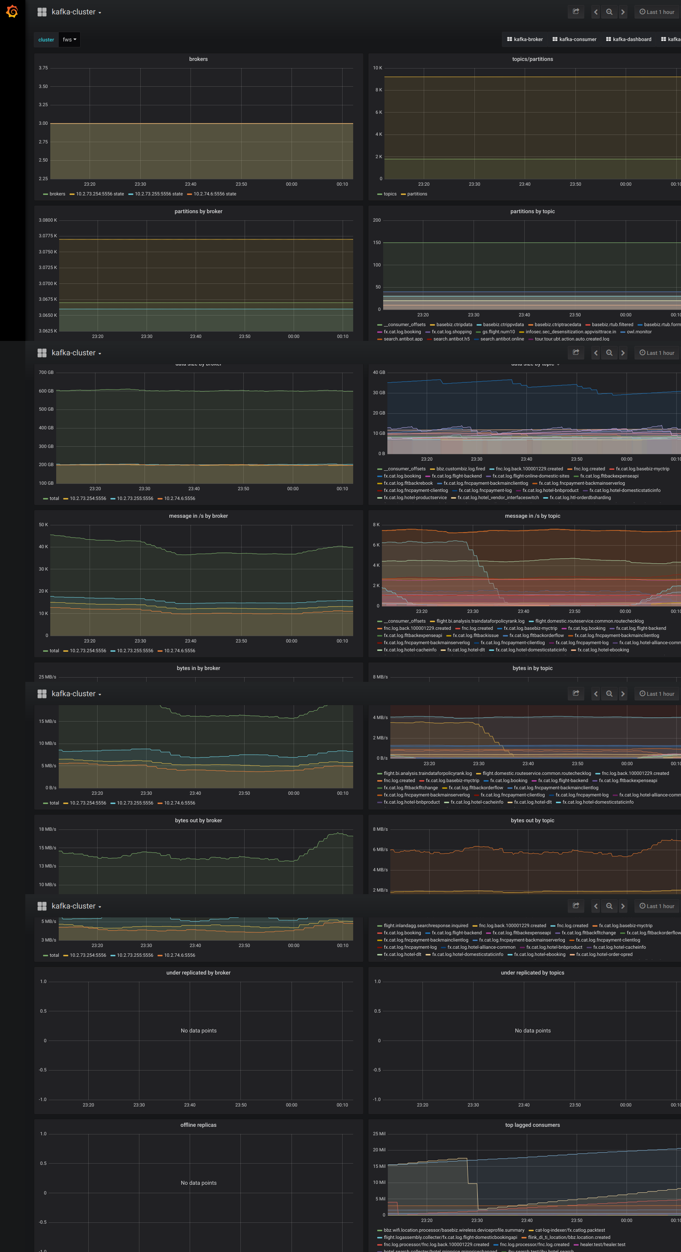Toggle fnc.log.created in bytes out by topic legend
The image size is (681, 1252).
pyautogui.click(x=572, y=926)
